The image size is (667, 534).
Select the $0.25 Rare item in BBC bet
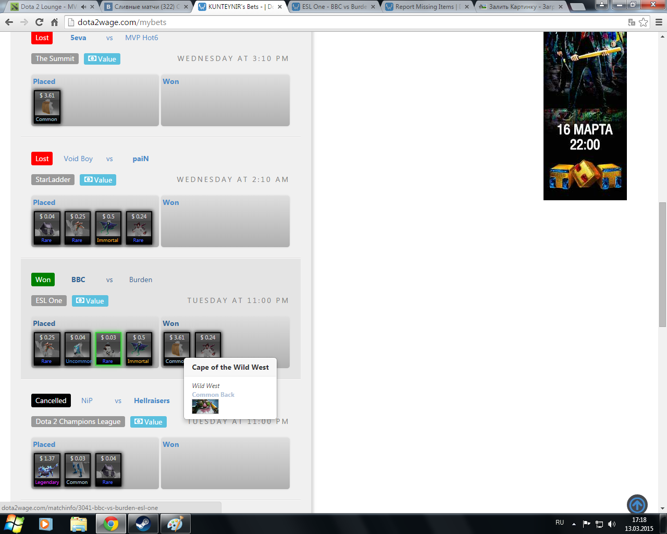tap(47, 349)
